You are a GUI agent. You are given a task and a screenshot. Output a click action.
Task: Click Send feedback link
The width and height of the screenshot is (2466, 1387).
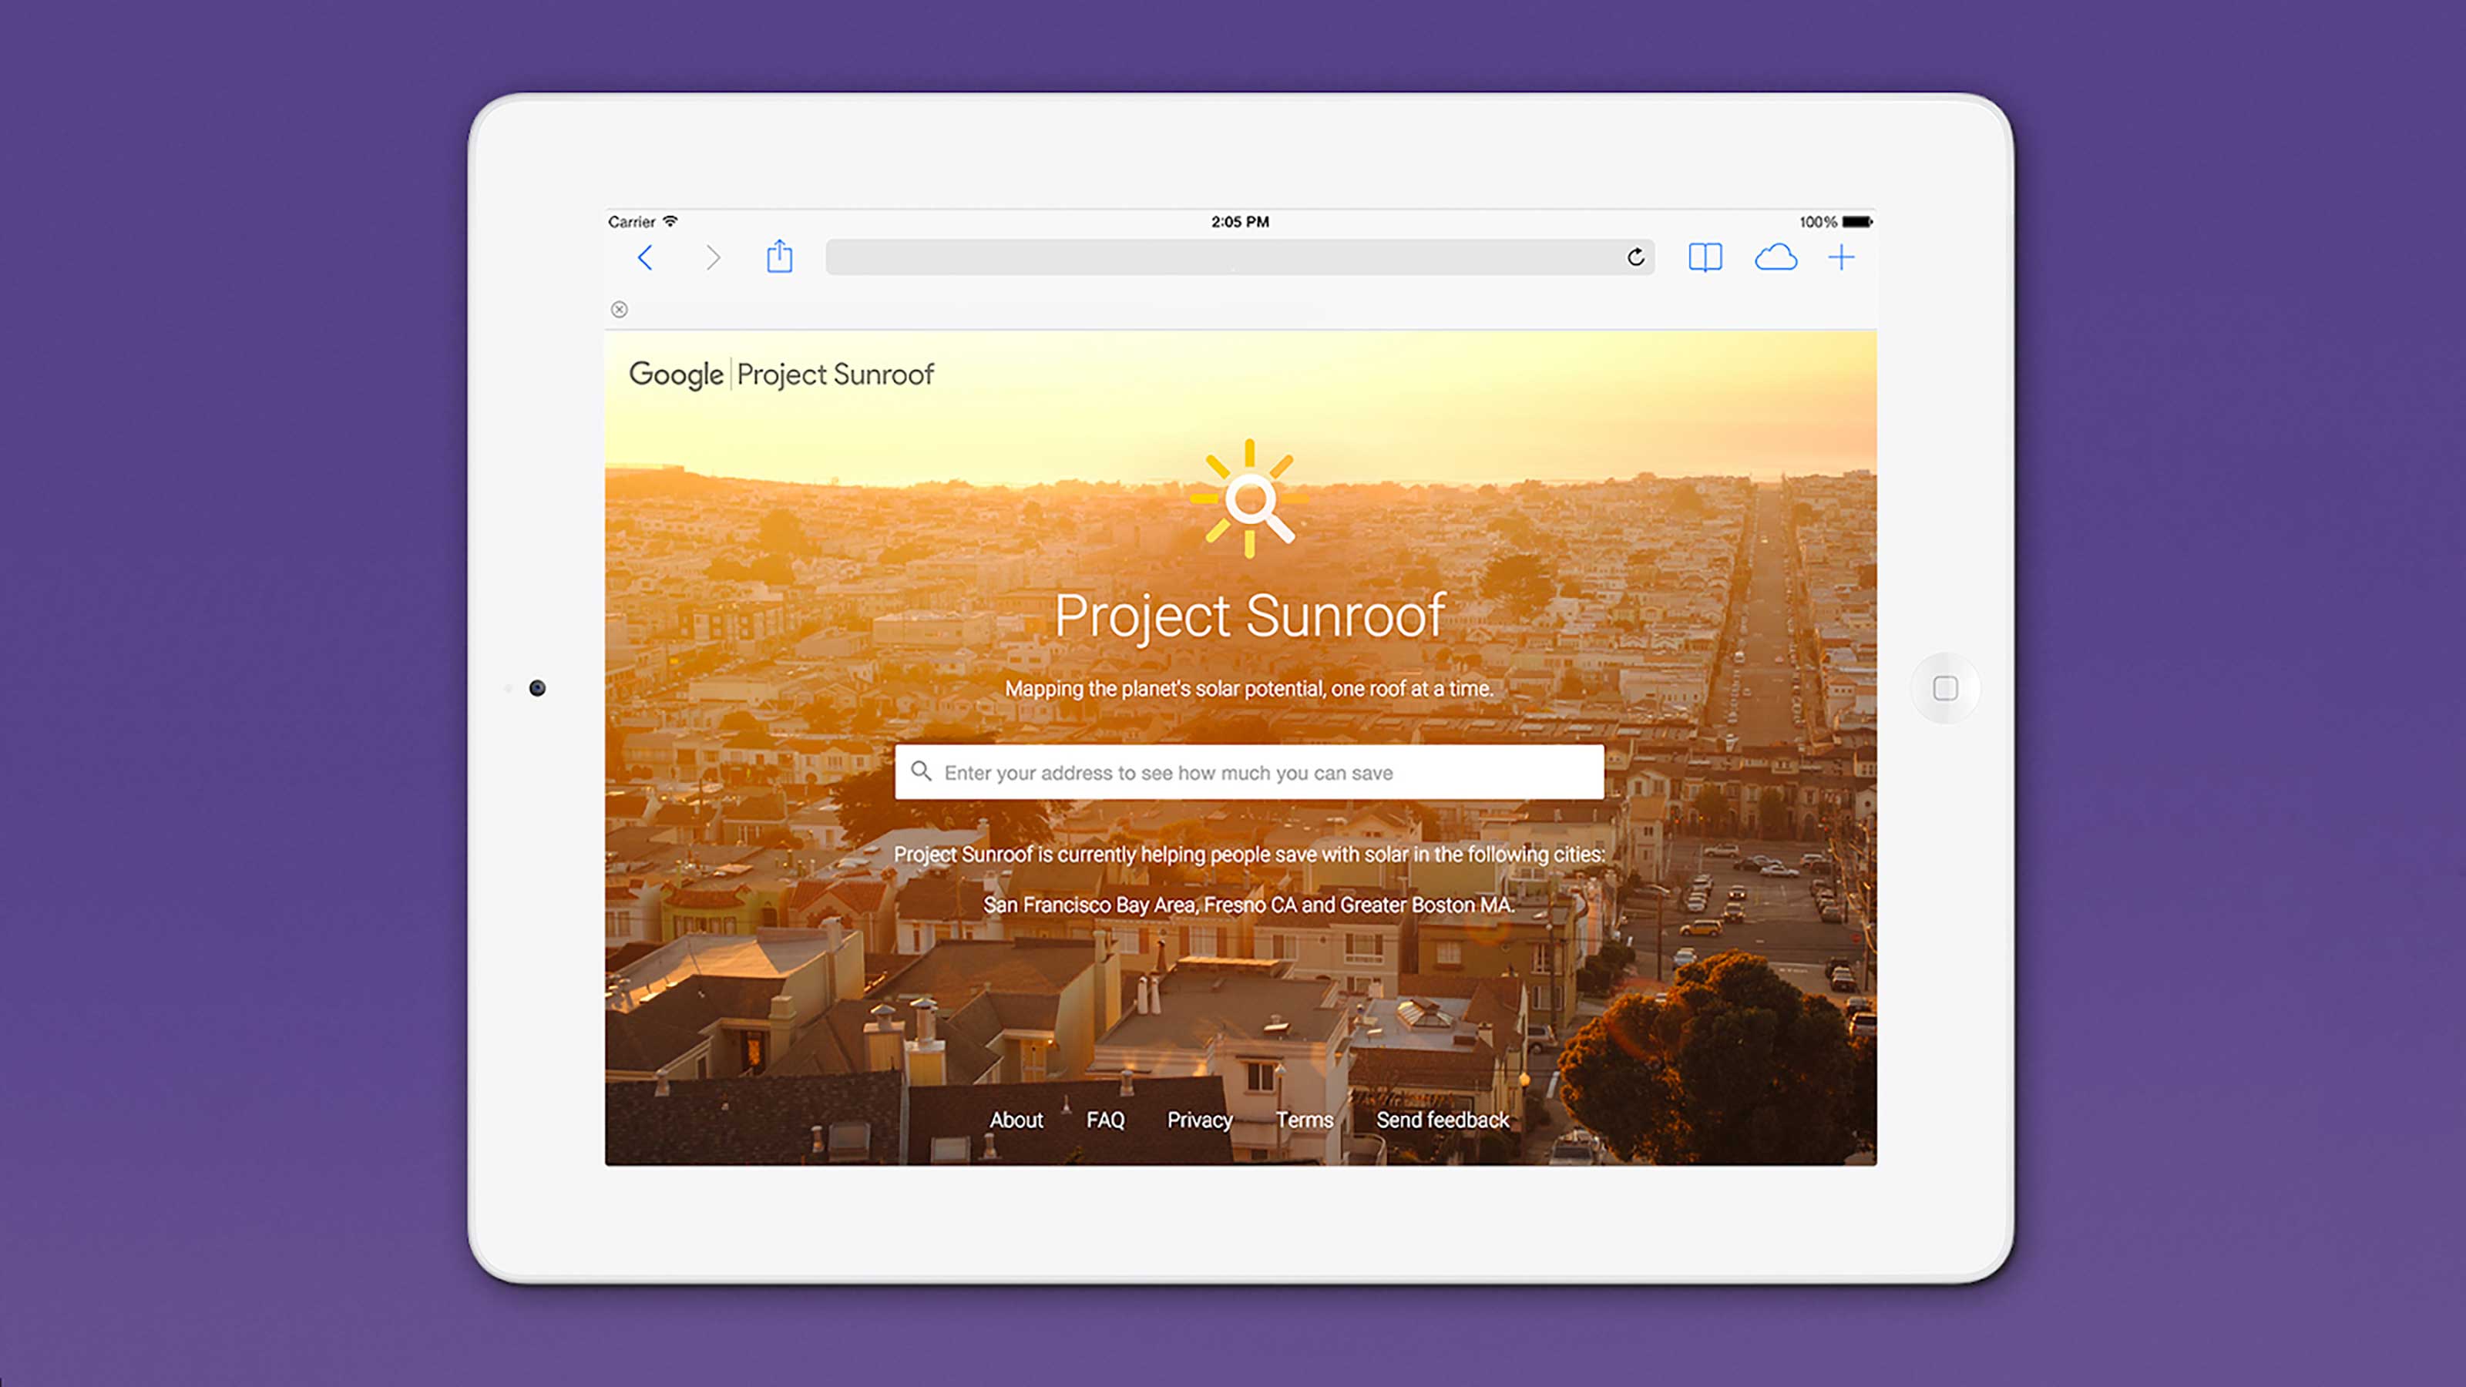click(1443, 1119)
